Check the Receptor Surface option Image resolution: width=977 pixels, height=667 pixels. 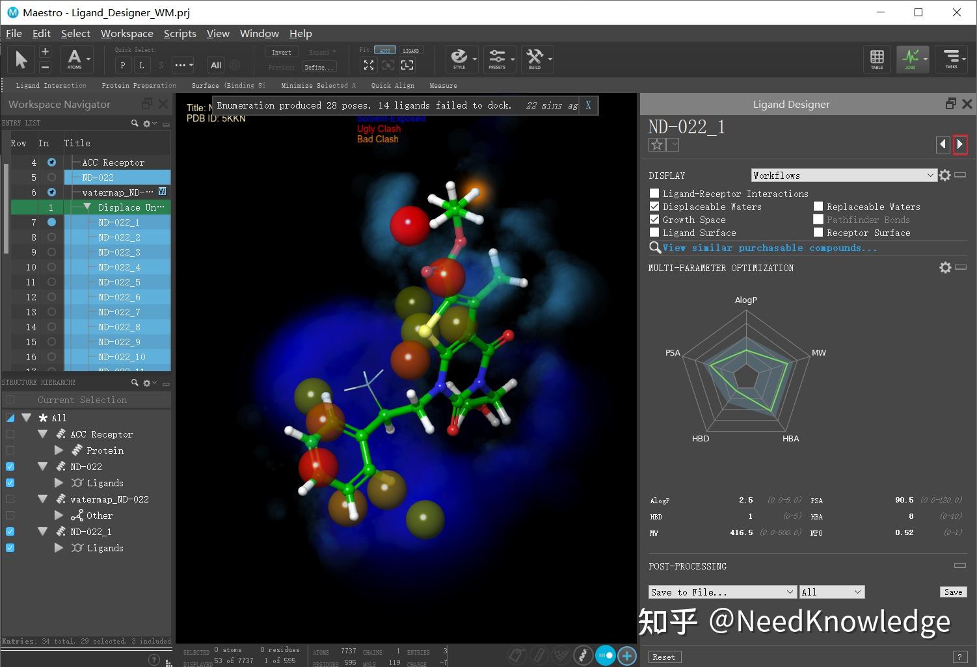pyautogui.click(x=818, y=232)
